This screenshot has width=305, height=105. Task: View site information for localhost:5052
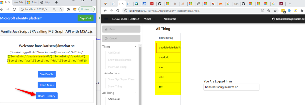(x=126, y=11)
